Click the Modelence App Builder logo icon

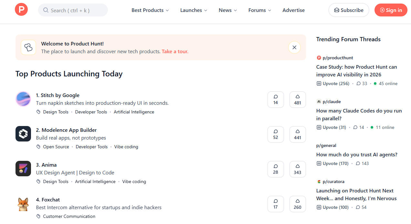click(23, 134)
